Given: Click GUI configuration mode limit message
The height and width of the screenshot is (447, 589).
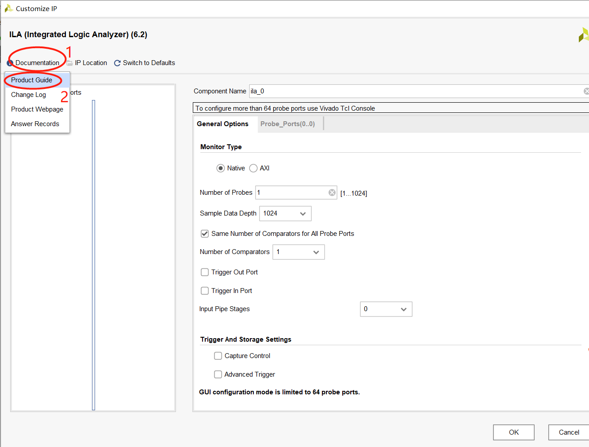Looking at the screenshot, I should coord(279,392).
